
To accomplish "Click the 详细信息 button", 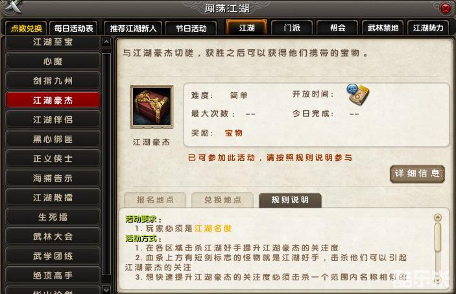I will [417, 174].
